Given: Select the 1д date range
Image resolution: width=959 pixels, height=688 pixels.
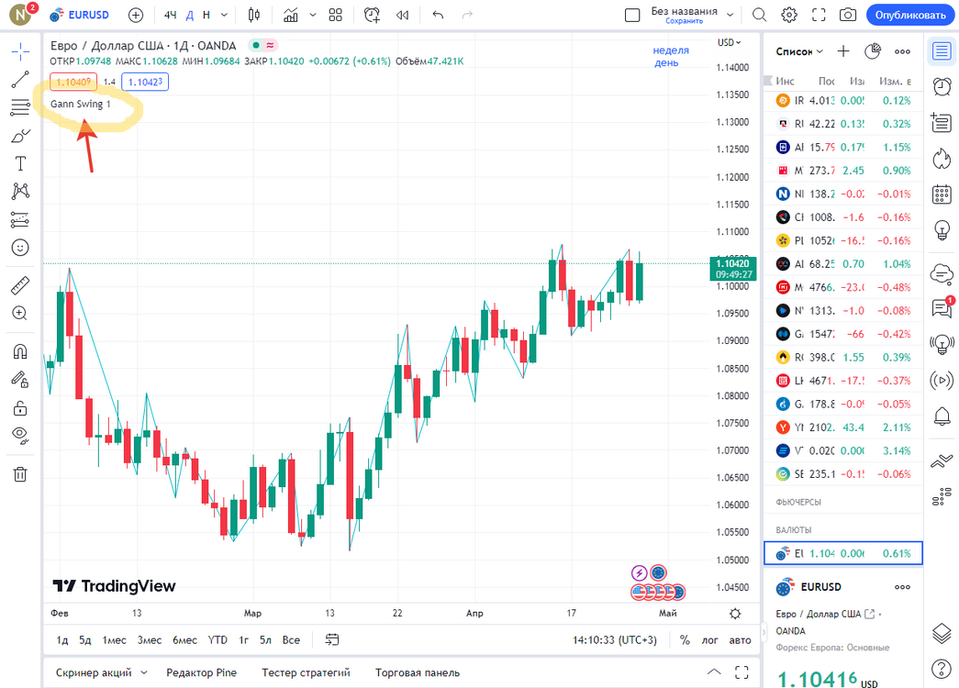Looking at the screenshot, I should (x=61, y=639).
